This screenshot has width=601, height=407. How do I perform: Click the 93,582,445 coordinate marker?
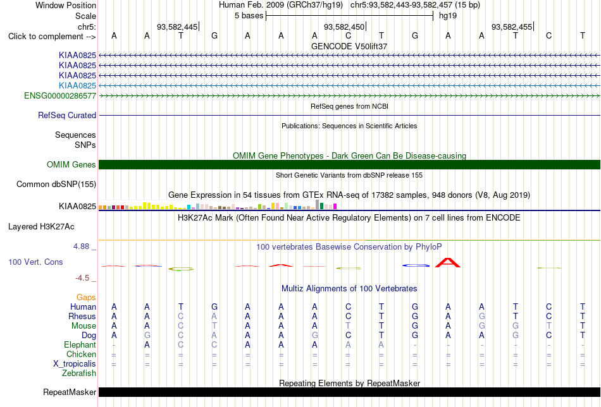click(177, 27)
